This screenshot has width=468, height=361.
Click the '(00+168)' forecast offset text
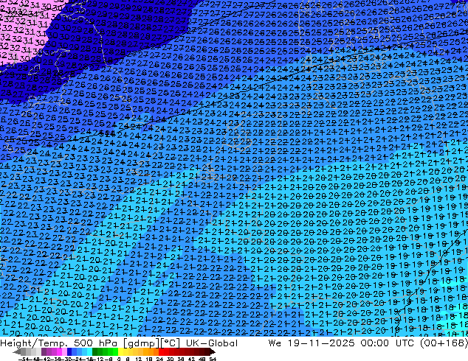pos(444,343)
